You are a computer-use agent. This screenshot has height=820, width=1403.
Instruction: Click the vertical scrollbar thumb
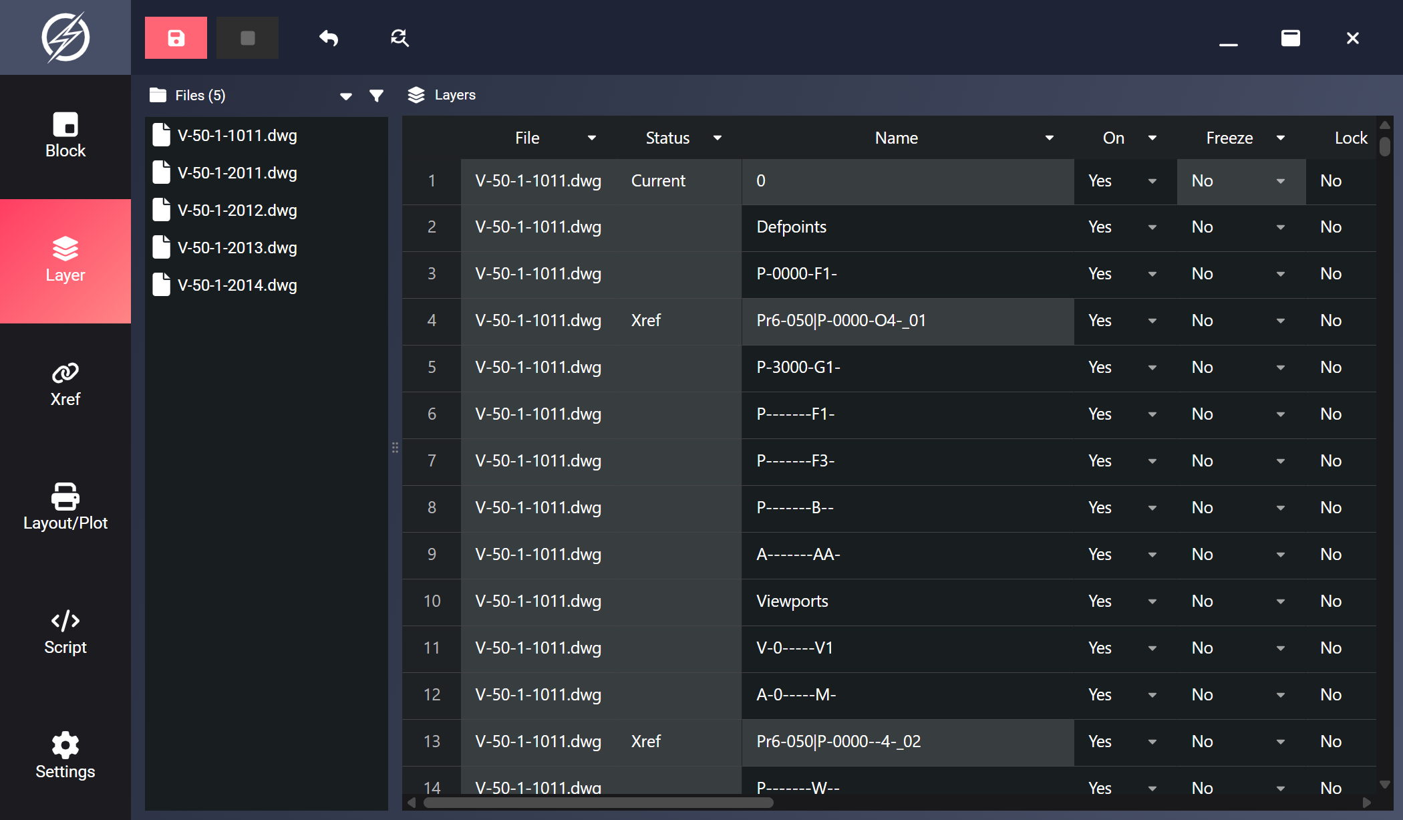point(1385,146)
